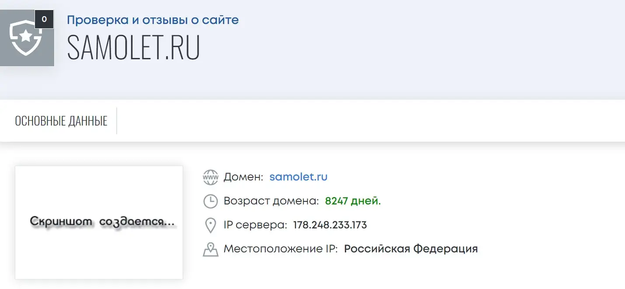Click the Домен label
This screenshot has width=625, height=289.
243,177
